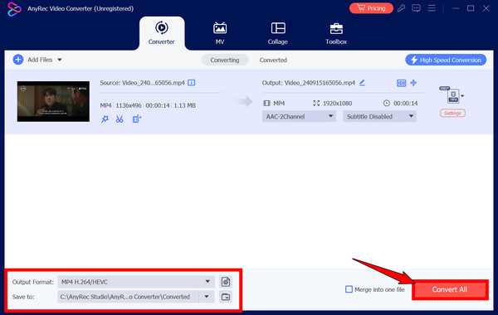Expand the format profile dropdown arrow

click(x=463, y=96)
